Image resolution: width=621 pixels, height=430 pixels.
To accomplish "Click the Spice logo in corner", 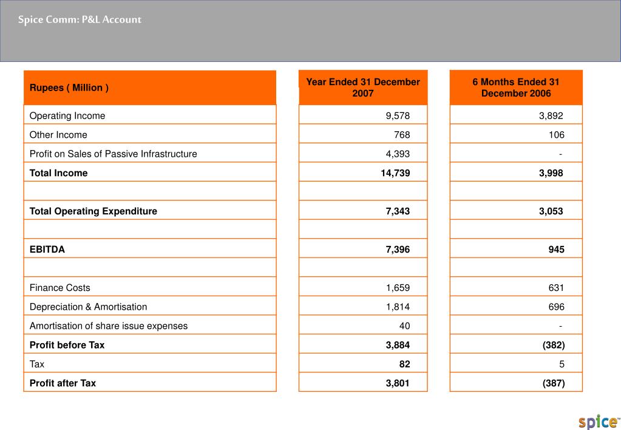I will pyautogui.click(x=599, y=421).
